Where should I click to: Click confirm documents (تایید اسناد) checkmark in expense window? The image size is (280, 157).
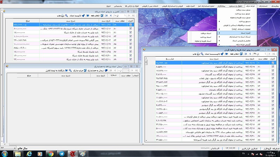pos(222,54)
